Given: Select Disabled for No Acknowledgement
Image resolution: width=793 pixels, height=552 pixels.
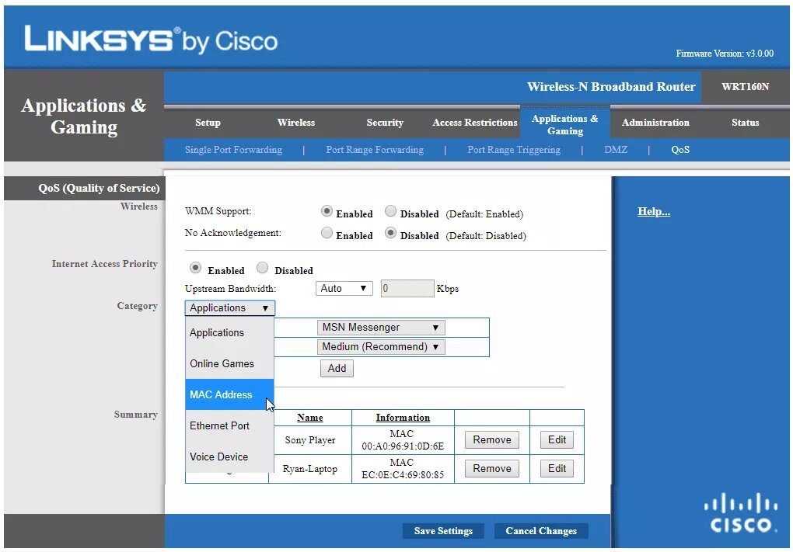Looking at the screenshot, I should click(390, 233).
